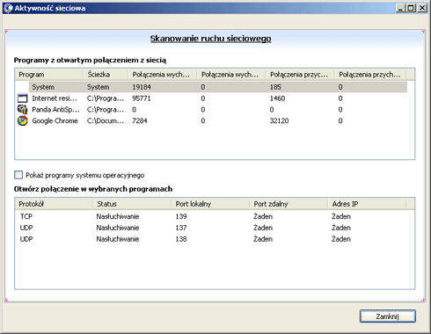The image size is (431, 334).
Task: Sort by the Protokół column header
Action: pyautogui.click(x=54, y=204)
